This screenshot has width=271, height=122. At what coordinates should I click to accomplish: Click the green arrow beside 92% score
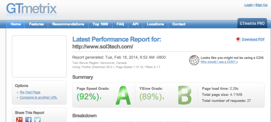click(x=101, y=98)
